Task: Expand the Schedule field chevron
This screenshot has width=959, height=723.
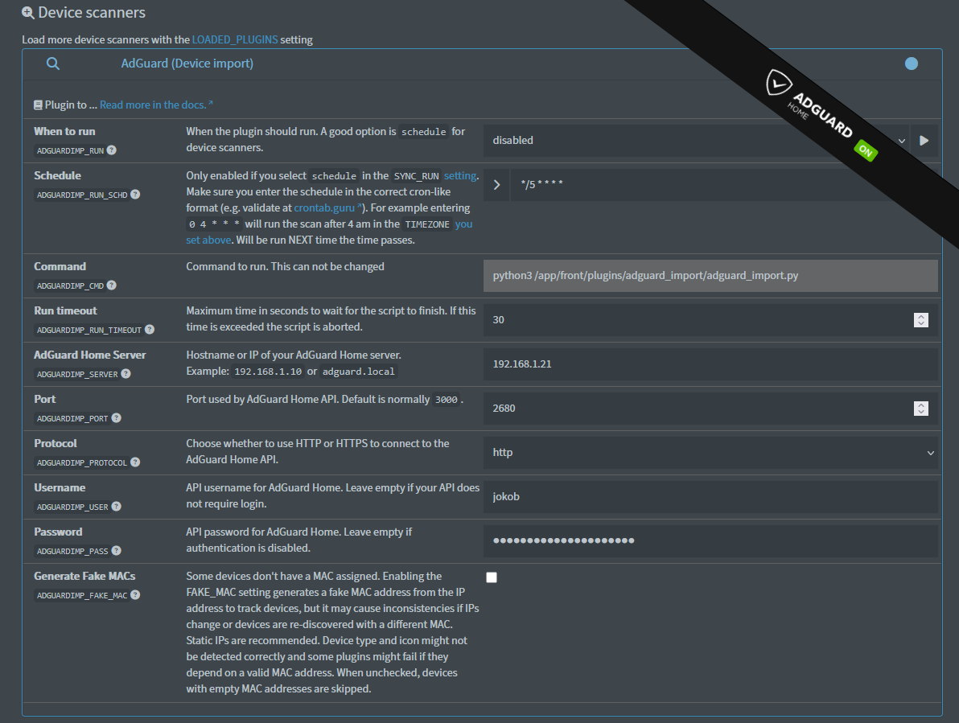Action: point(496,184)
